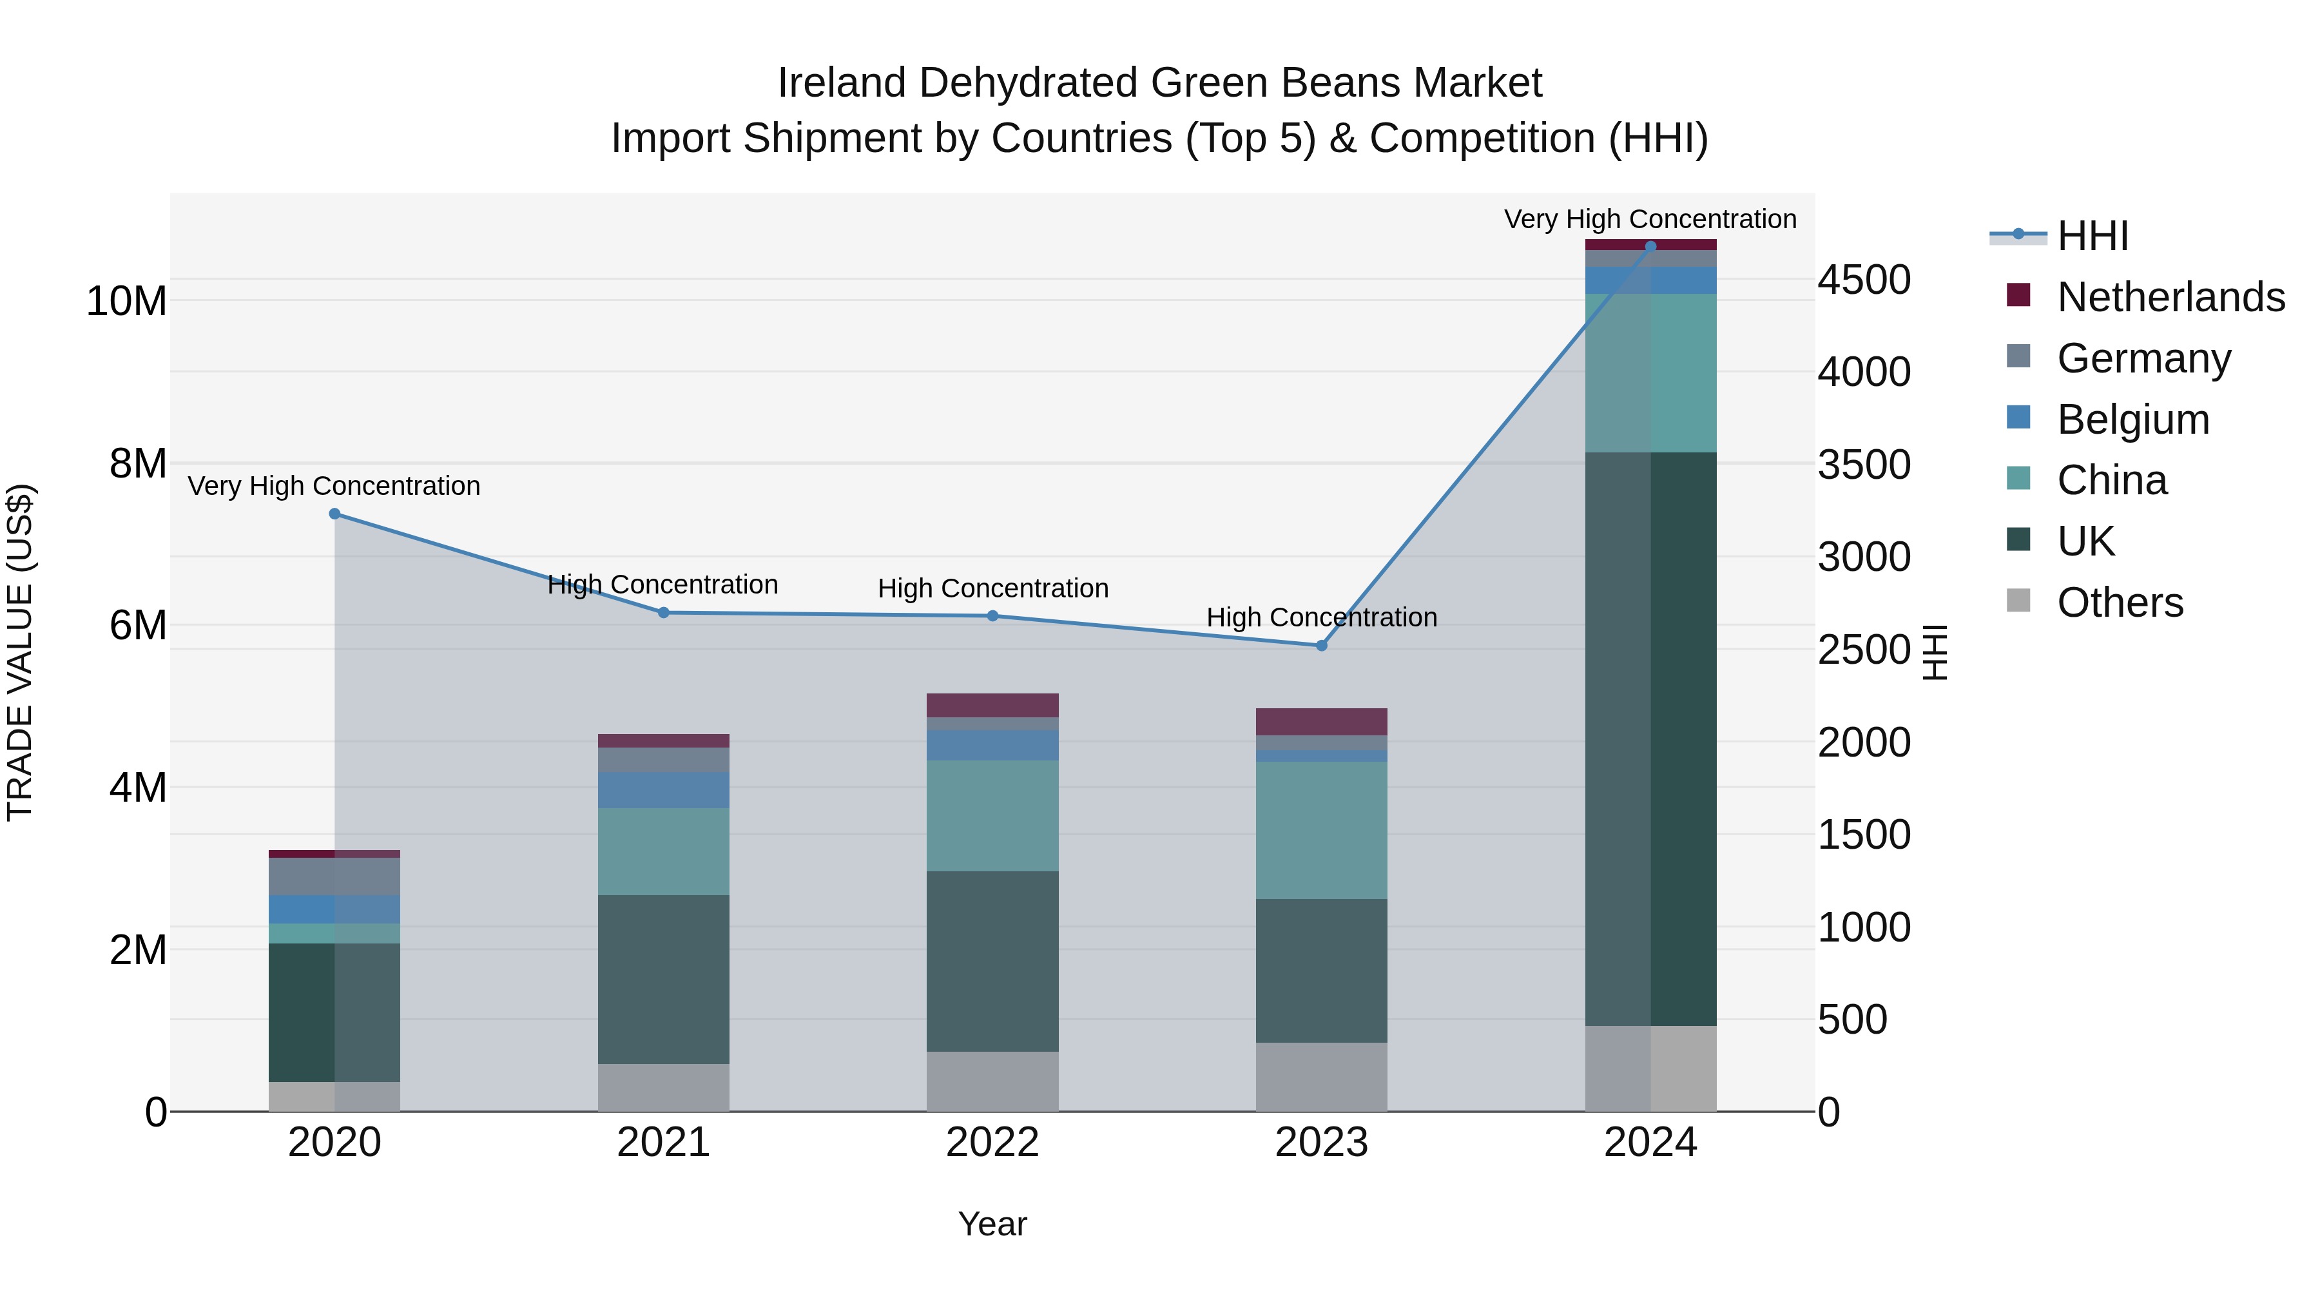Select the Netherlands segment of 2022 bar
The height and width of the screenshot is (1305, 2320).
click(x=992, y=706)
